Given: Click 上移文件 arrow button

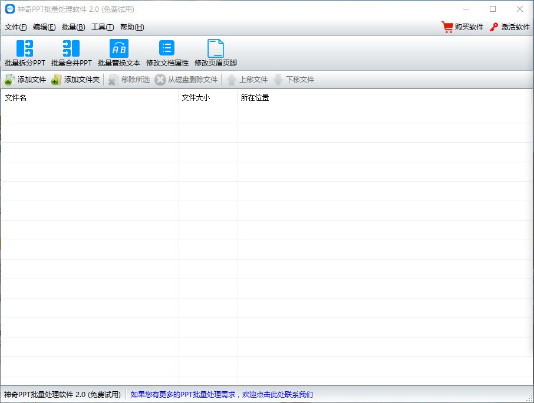Looking at the screenshot, I should (247, 80).
